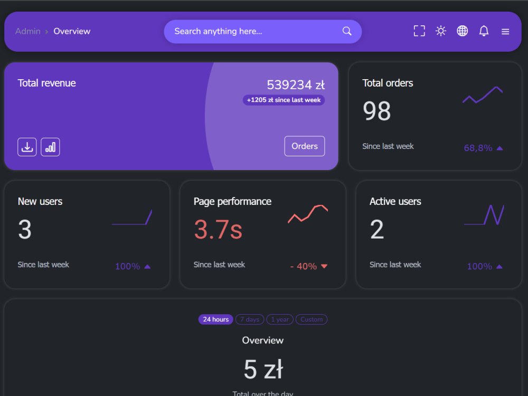Click the Total orders value 98
Image resolution: width=528 pixels, height=396 pixels.
(377, 111)
